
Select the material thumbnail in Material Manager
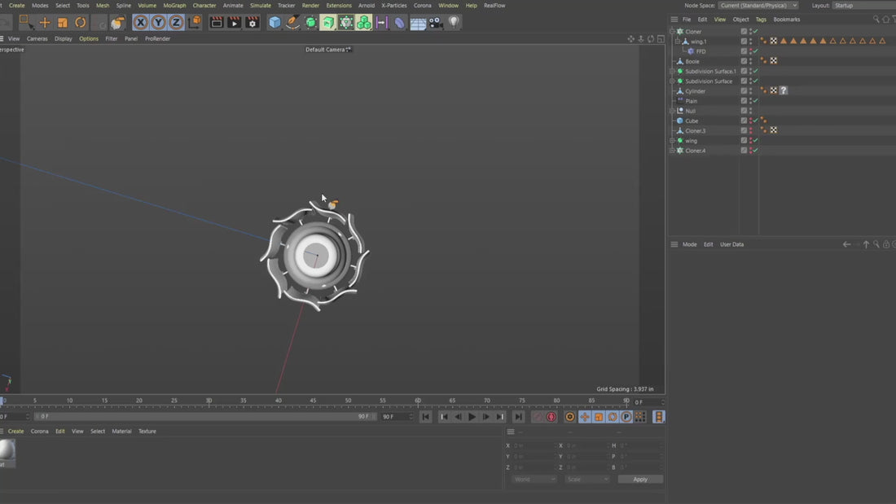tap(7, 449)
